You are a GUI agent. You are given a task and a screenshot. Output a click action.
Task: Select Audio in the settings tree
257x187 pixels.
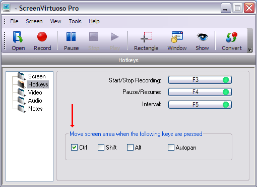pos(35,101)
